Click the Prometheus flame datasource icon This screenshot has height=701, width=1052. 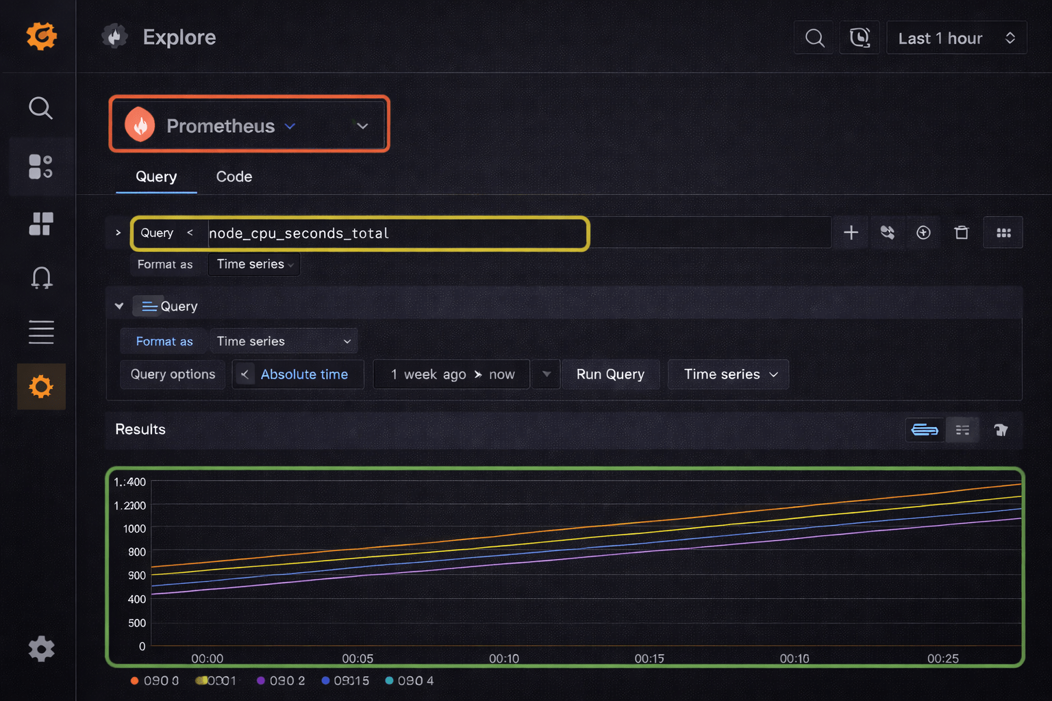140,125
